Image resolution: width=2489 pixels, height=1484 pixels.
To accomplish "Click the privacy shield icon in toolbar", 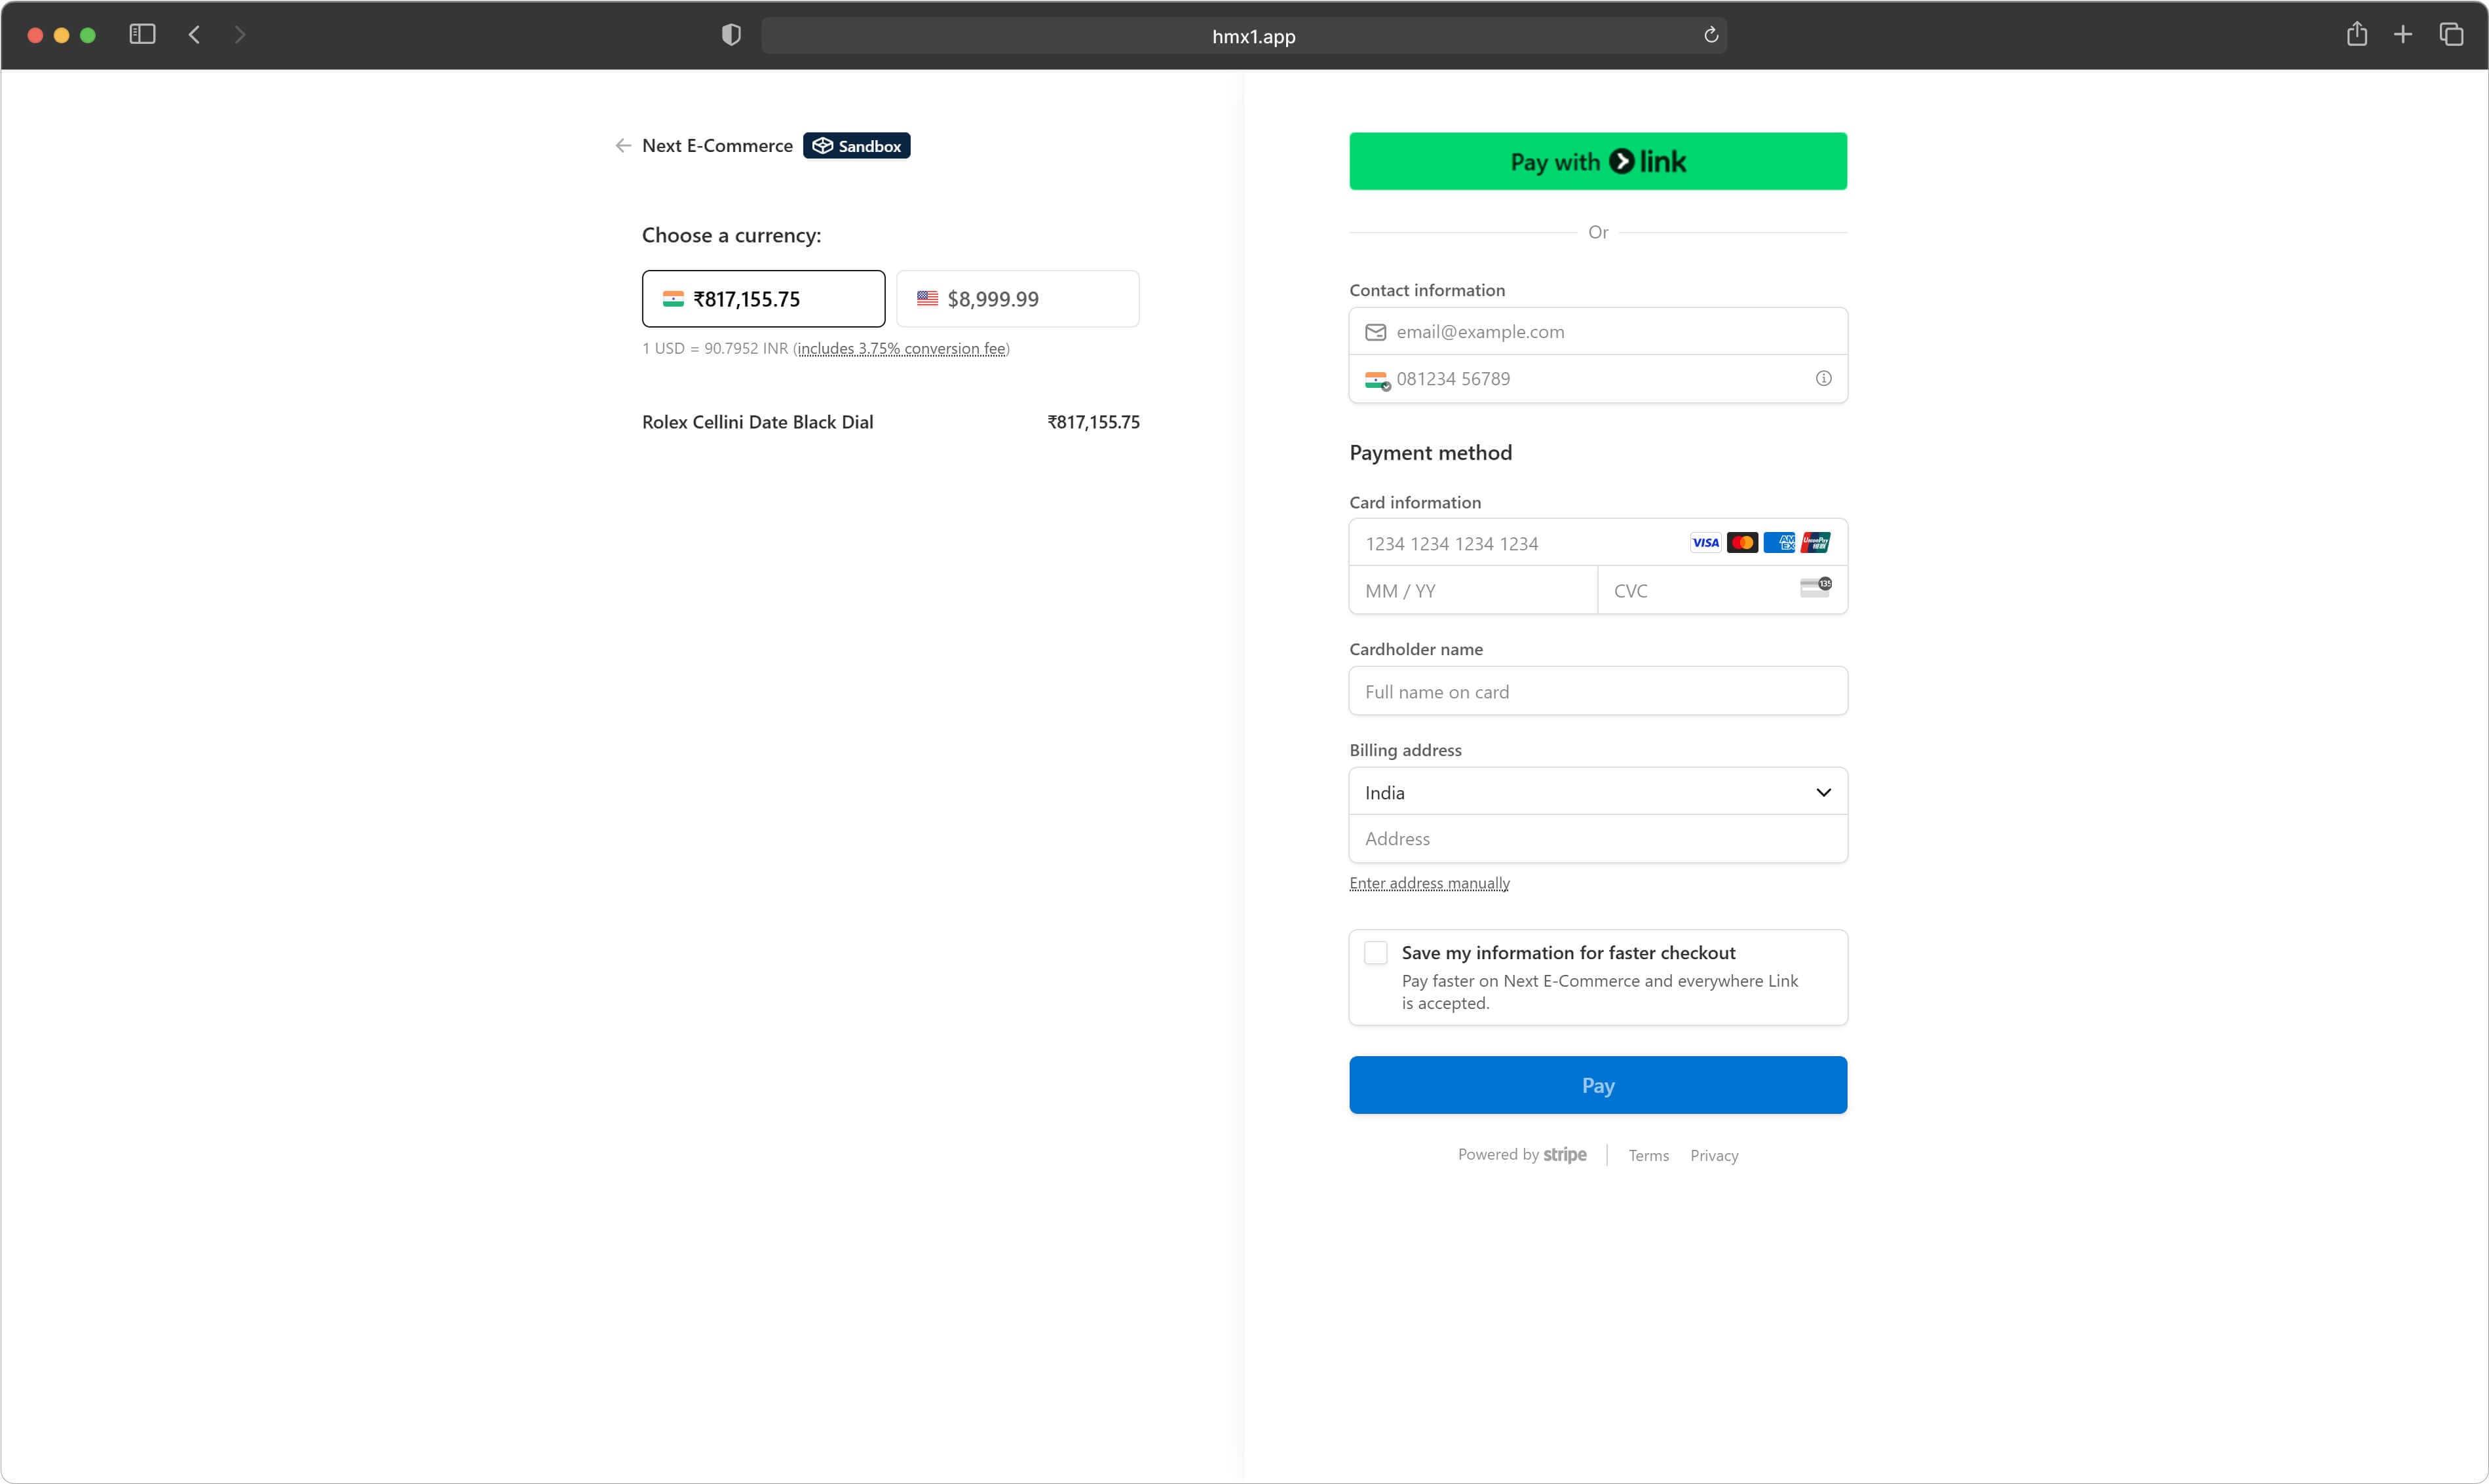I will point(731,35).
